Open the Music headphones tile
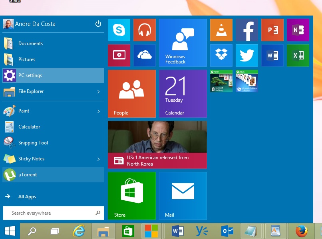Viewport: 322px width, 239px height. click(x=145, y=30)
